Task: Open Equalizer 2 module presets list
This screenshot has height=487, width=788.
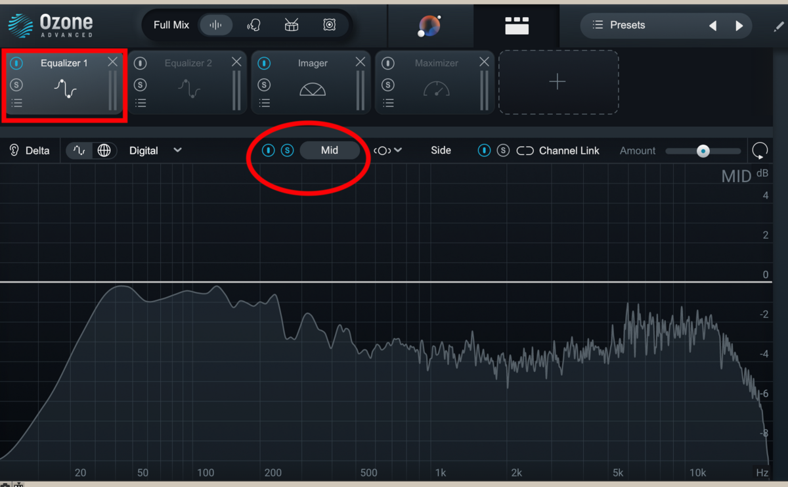Action: click(141, 103)
